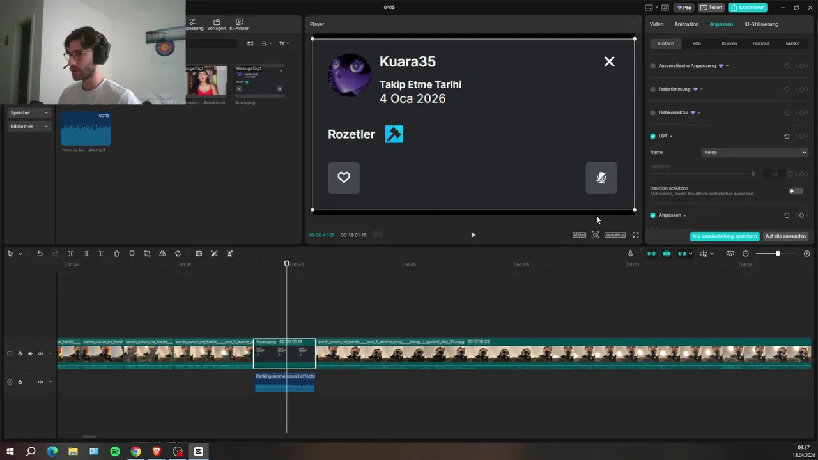Zoom out the timeline with minus icon
Image resolution: width=818 pixels, height=460 pixels.
point(745,254)
